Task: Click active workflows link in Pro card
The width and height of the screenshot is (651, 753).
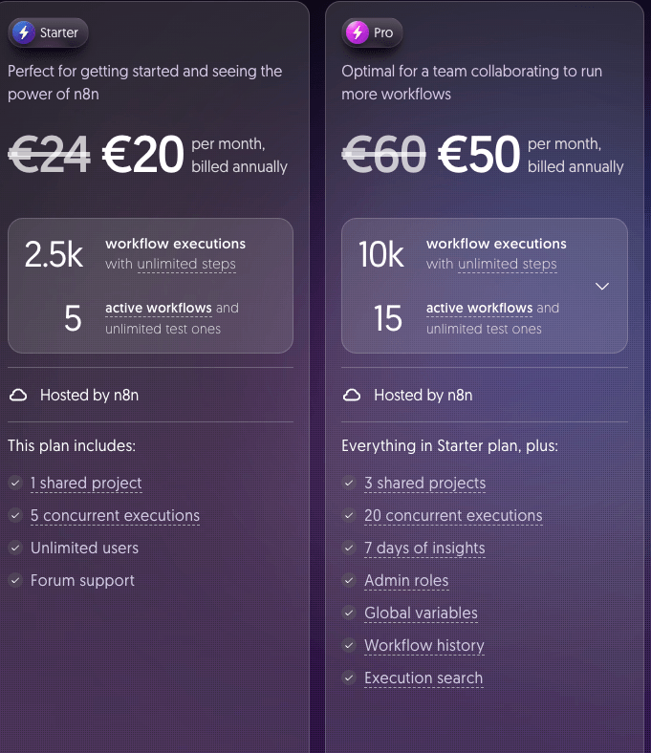Action: point(479,308)
